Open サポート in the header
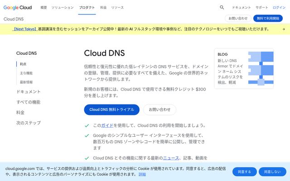The height and width of the screenshot is (181, 290). click(x=262, y=8)
